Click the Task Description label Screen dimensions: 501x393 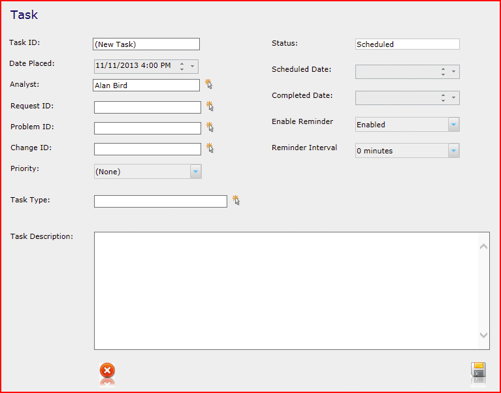pos(42,236)
